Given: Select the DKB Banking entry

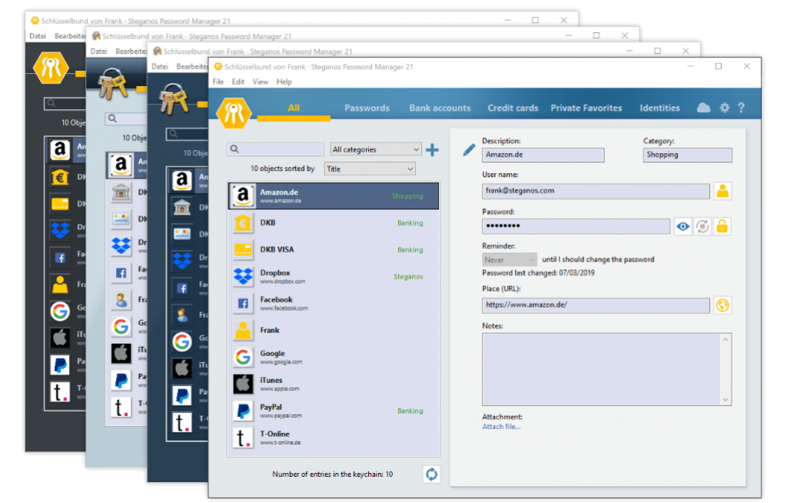Looking at the screenshot, I should coord(334,223).
